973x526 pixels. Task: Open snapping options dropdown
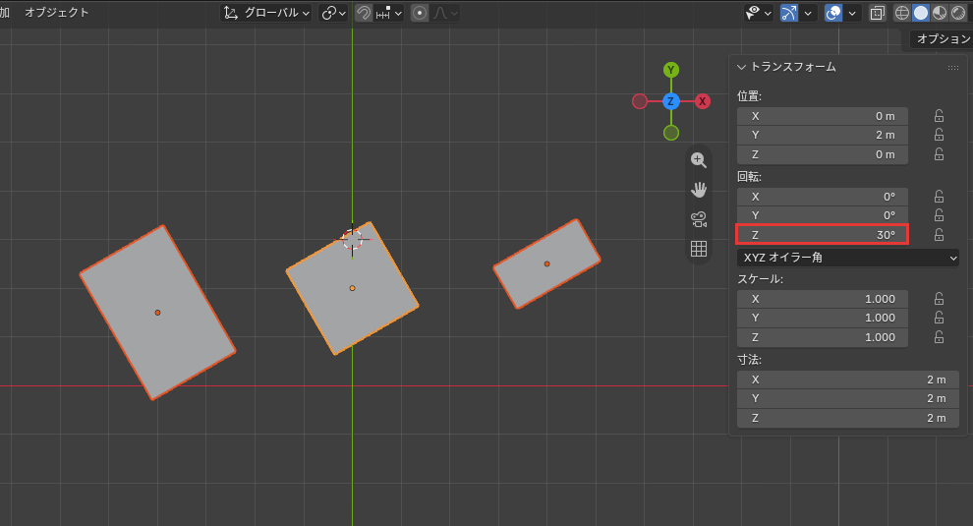tap(389, 13)
